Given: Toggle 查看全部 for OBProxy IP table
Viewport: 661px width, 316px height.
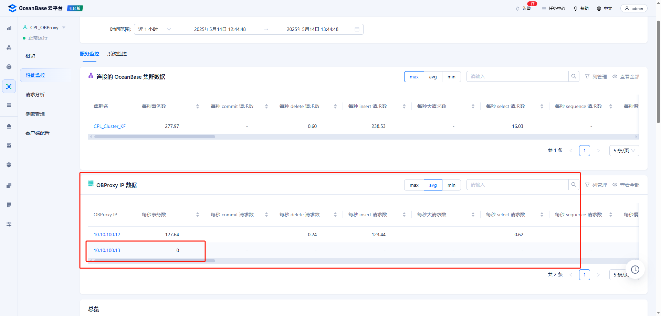Looking at the screenshot, I should (626, 185).
